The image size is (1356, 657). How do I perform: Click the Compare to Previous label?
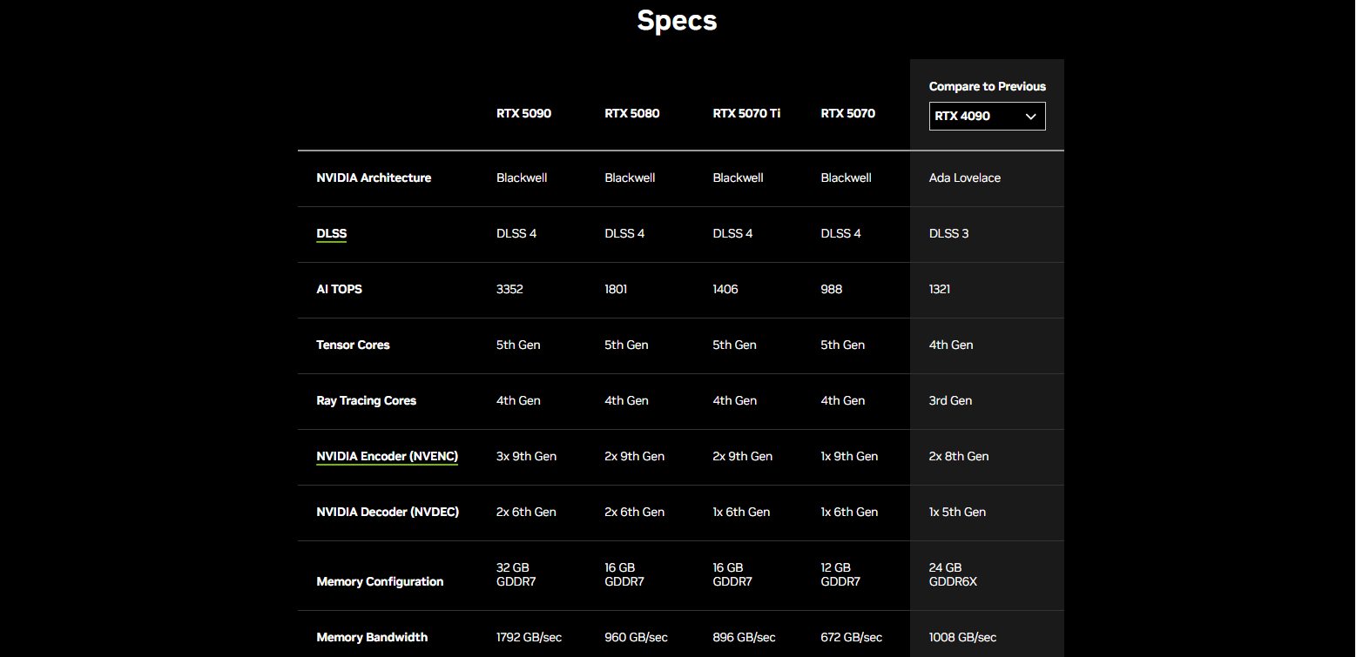(988, 86)
